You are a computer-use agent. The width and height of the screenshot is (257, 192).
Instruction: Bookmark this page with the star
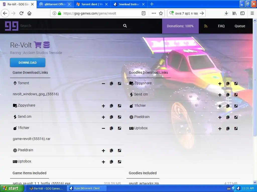pyautogui.click(x=161, y=13)
